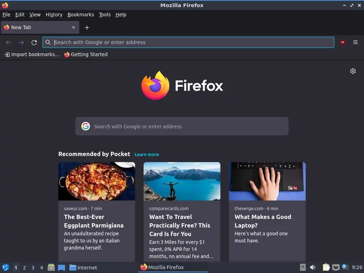Open the History menu

54,15
